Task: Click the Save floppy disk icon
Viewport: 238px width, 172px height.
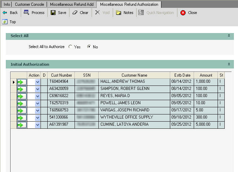Action: tap(53, 13)
